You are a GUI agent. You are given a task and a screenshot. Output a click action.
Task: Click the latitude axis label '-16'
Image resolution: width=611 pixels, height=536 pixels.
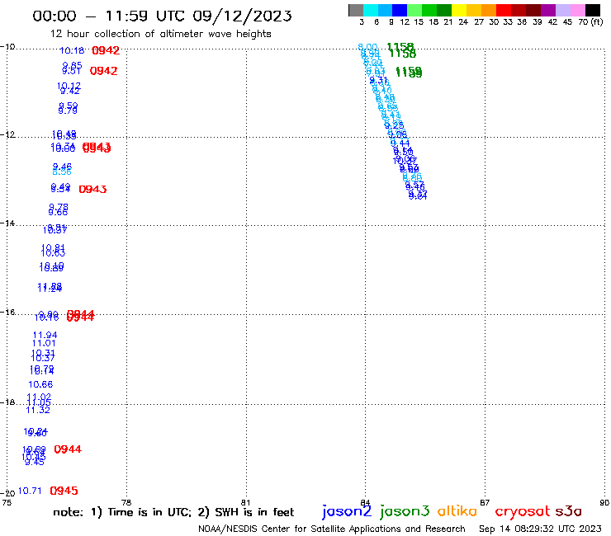(x=7, y=313)
